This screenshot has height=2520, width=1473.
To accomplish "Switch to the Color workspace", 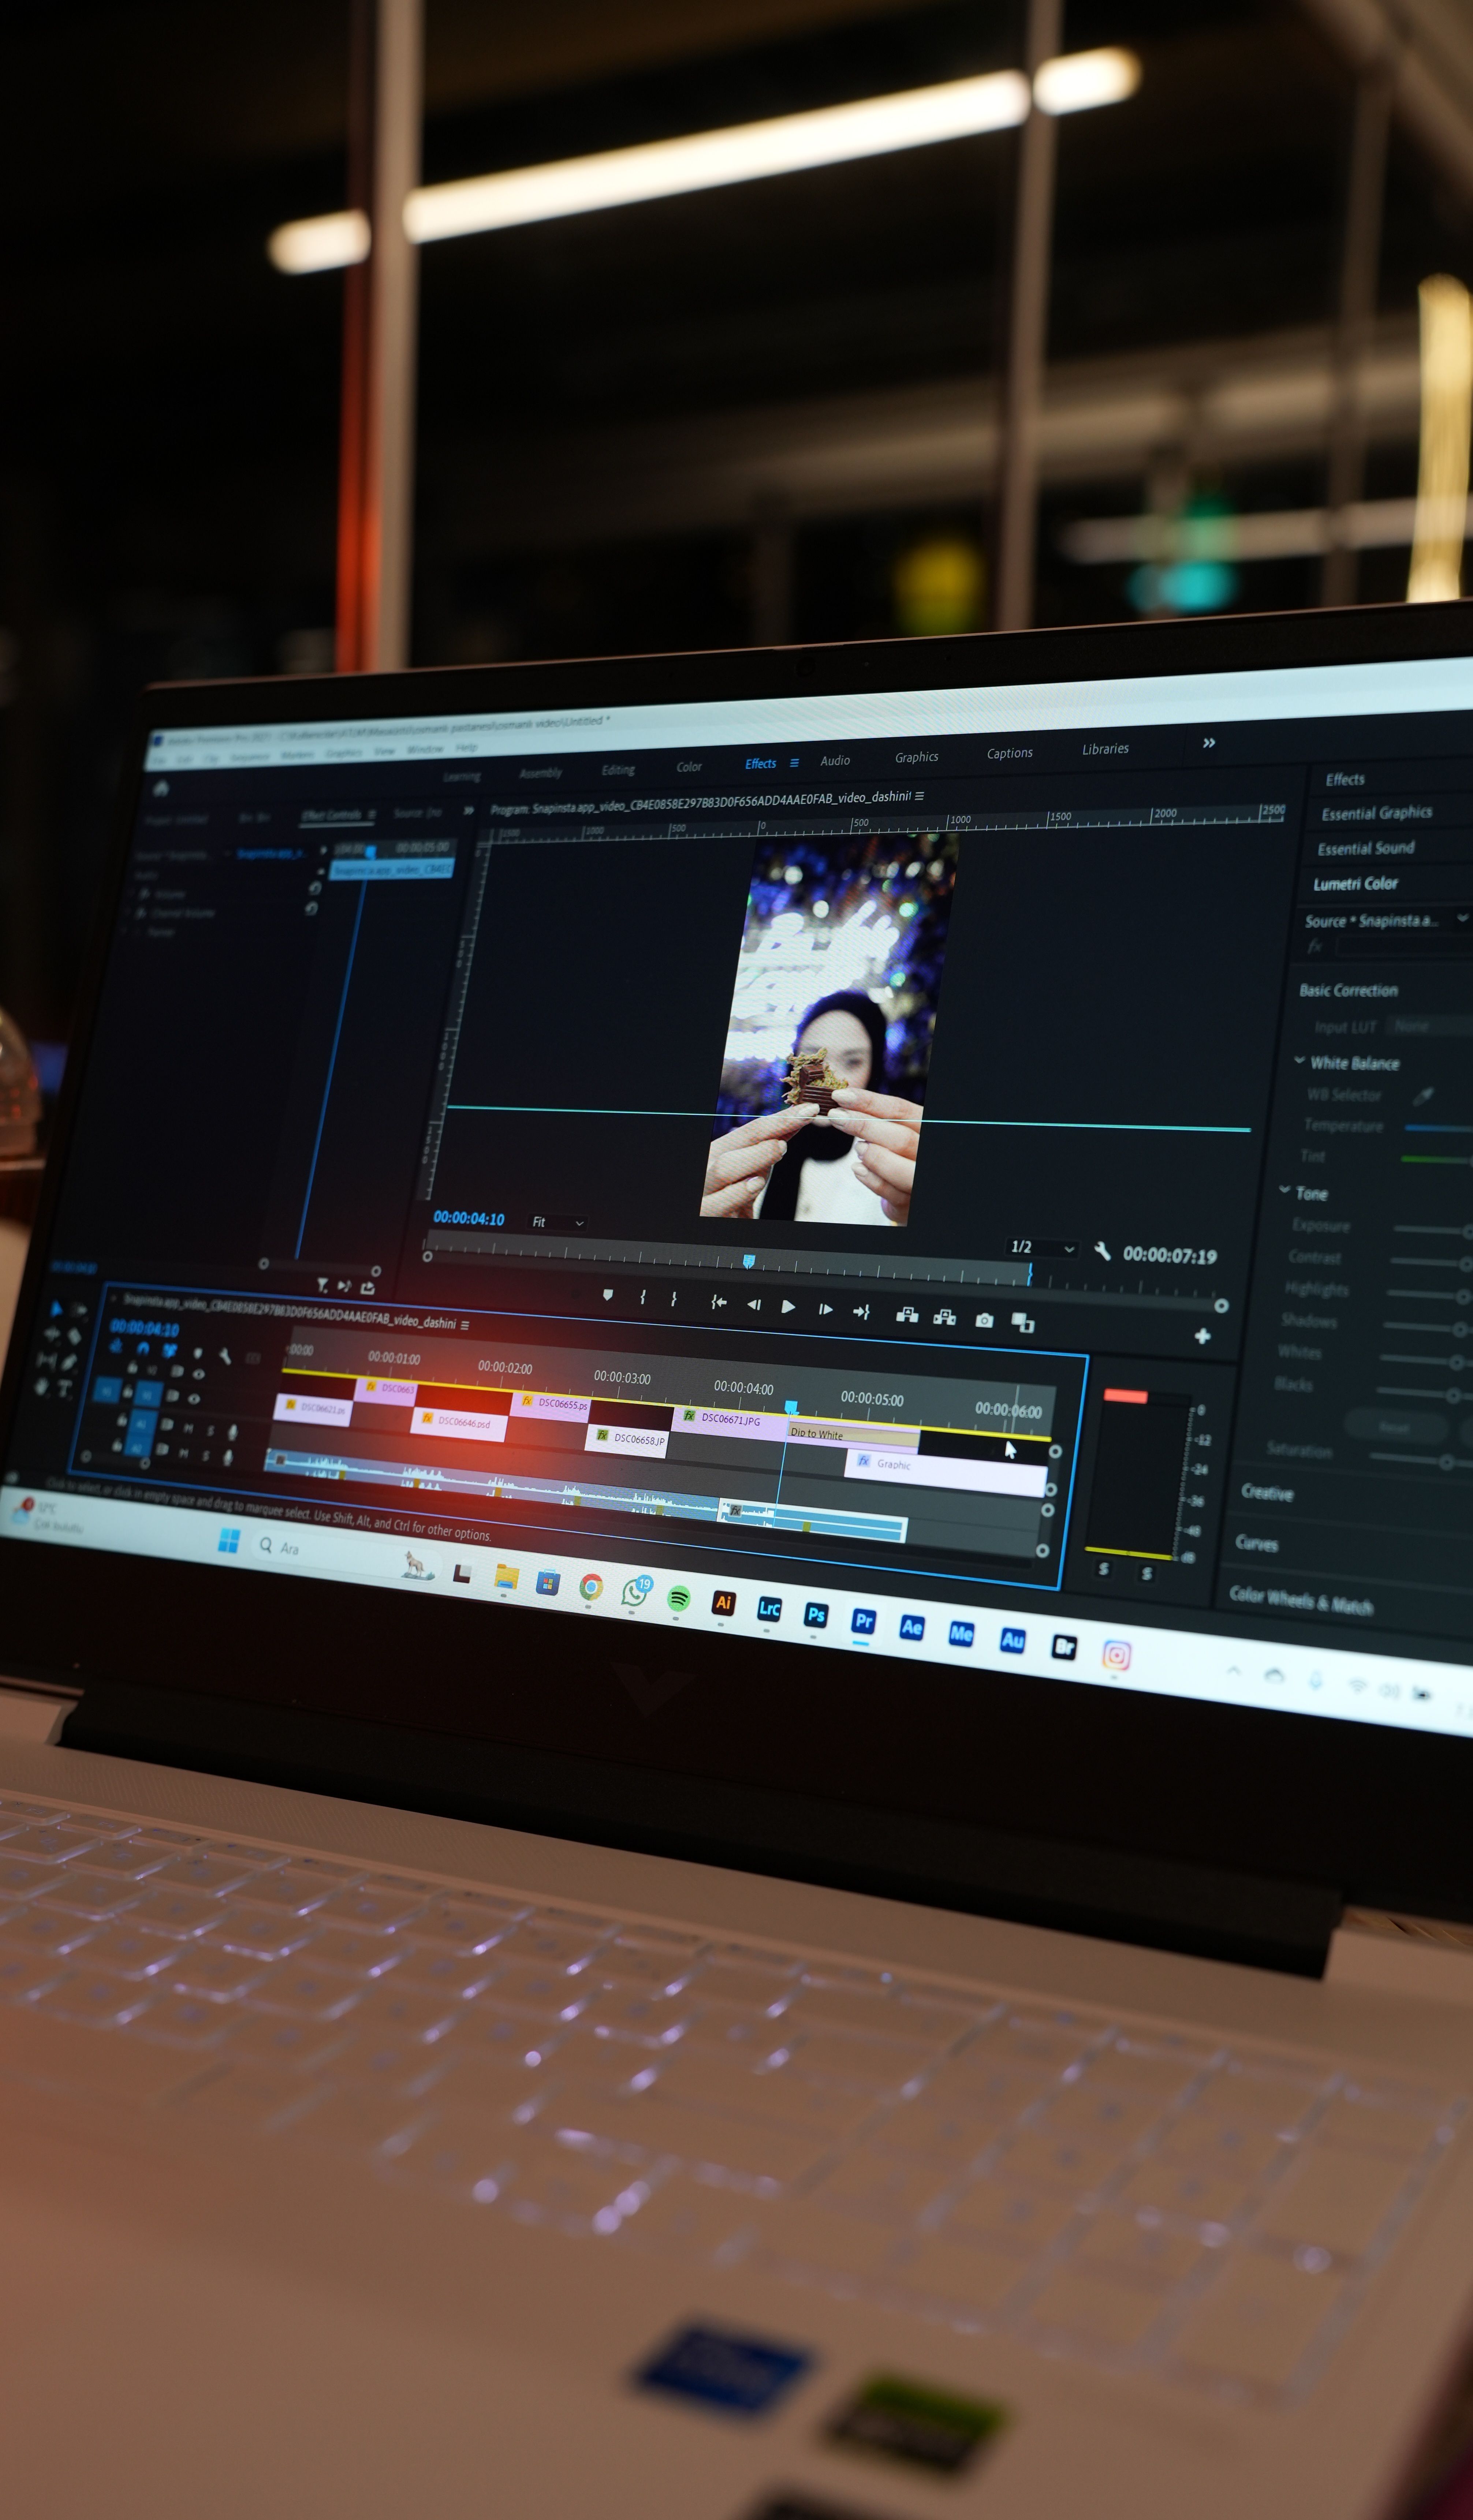I will (x=689, y=767).
